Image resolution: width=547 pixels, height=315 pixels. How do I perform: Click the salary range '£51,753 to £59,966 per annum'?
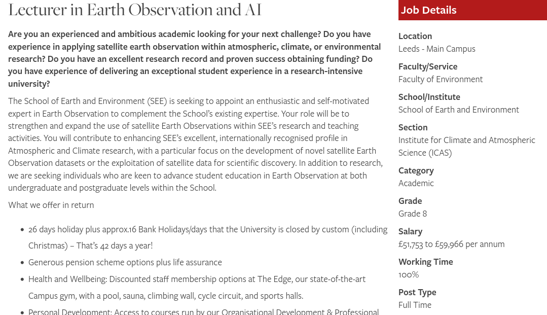451,244
